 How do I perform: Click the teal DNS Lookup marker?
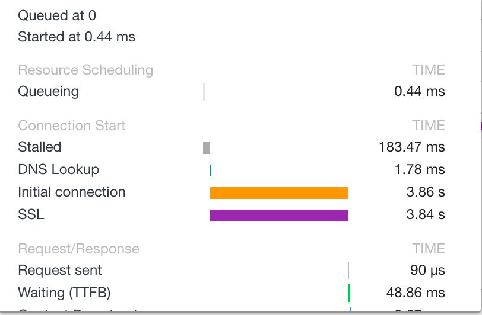[x=211, y=171]
